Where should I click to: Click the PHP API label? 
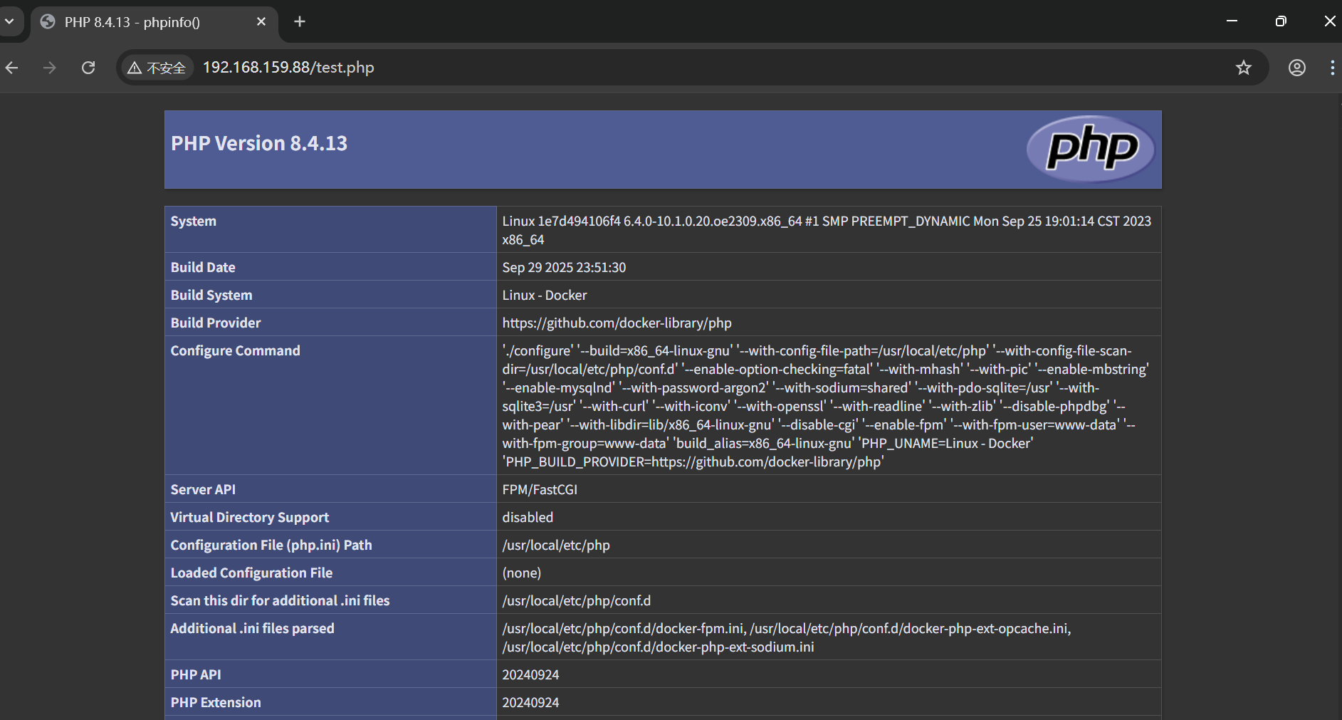(196, 675)
